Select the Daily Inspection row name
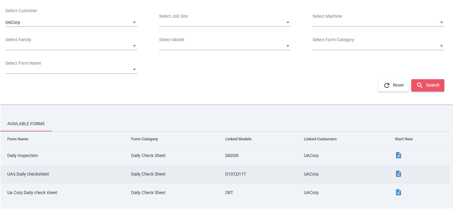The width and height of the screenshot is (453, 210). pyautogui.click(x=22, y=156)
